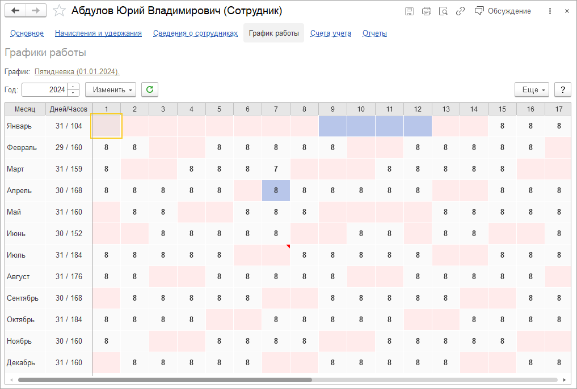The height and width of the screenshot is (389, 577).
Task: Switch to Начисления и удержания tab
Action: click(x=98, y=33)
